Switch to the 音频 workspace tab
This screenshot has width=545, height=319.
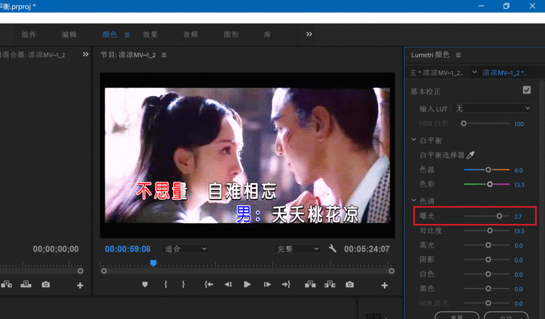pos(190,34)
